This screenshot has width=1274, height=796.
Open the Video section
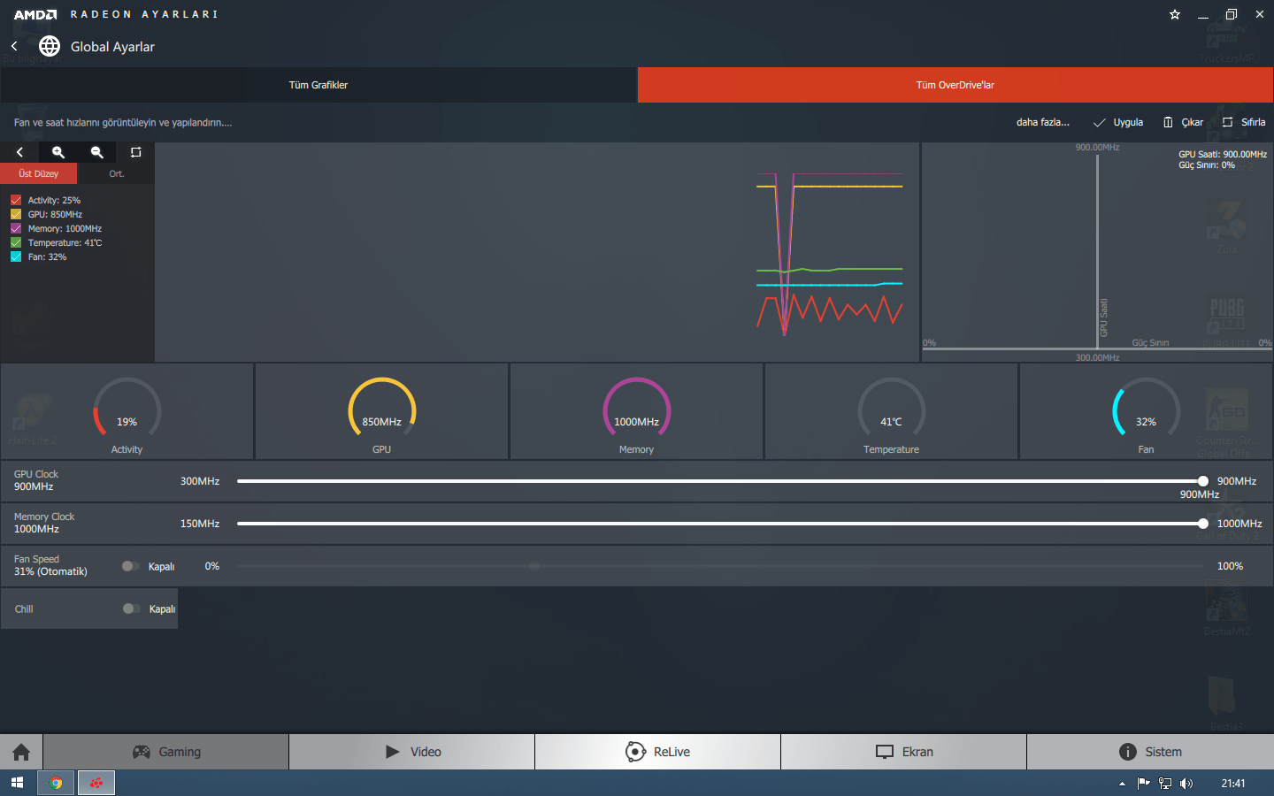(412, 752)
